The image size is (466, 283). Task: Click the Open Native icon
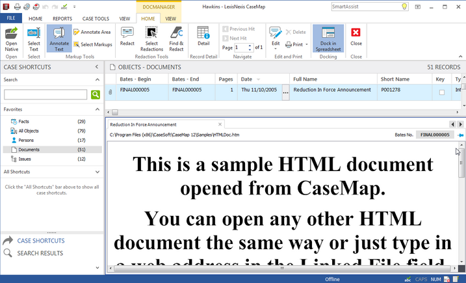point(11,38)
